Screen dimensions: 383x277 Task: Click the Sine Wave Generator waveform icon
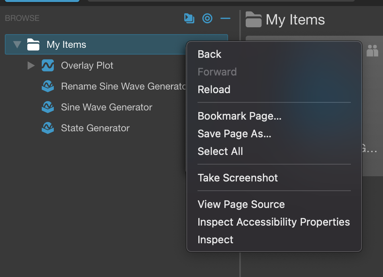pyautogui.click(x=49, y=107)
